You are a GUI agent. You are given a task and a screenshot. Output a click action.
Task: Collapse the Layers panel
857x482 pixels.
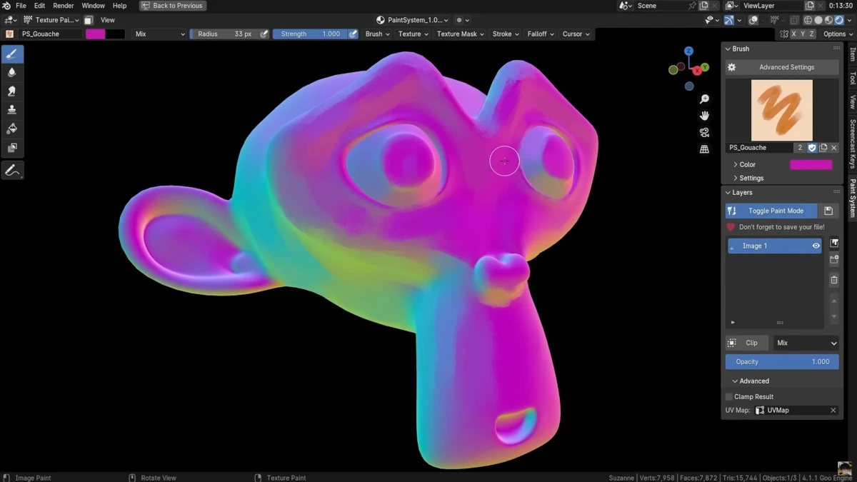point(738,193)
